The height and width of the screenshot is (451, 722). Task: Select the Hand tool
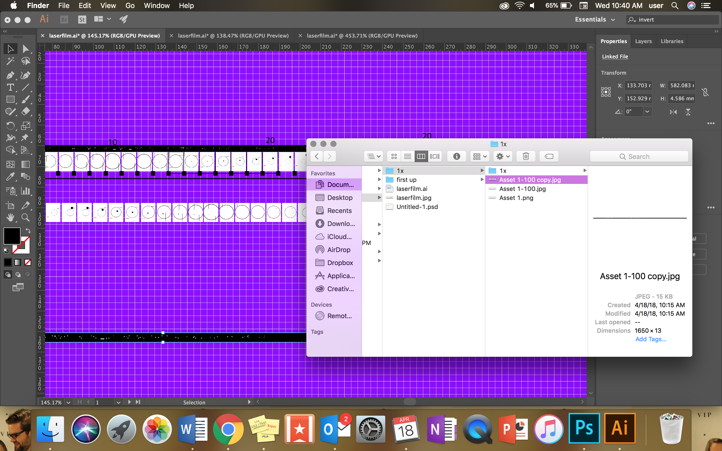click(11, 217)
